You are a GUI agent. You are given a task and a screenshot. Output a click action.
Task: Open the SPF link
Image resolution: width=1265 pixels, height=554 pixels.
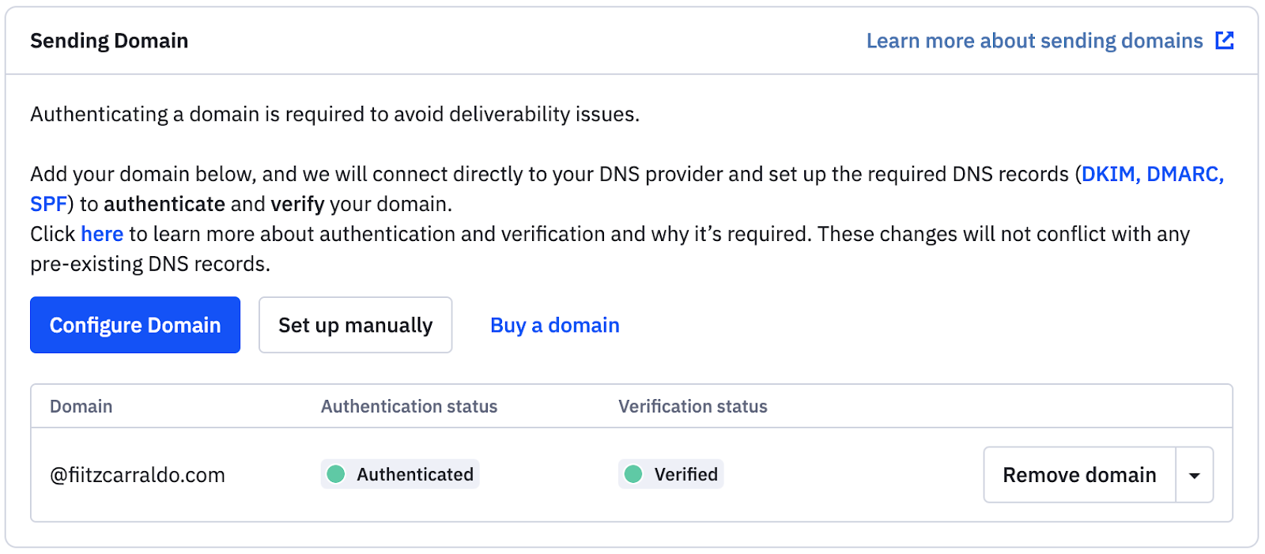47,204
